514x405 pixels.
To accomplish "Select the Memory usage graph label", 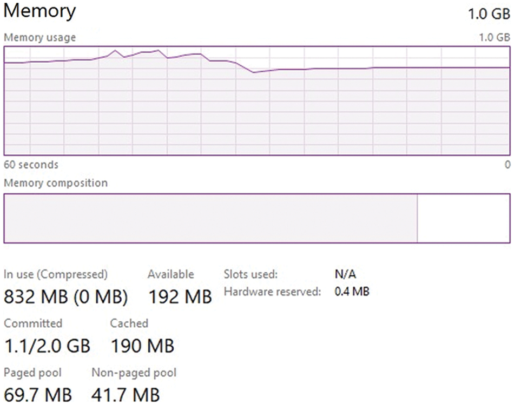I will [39, 38].
